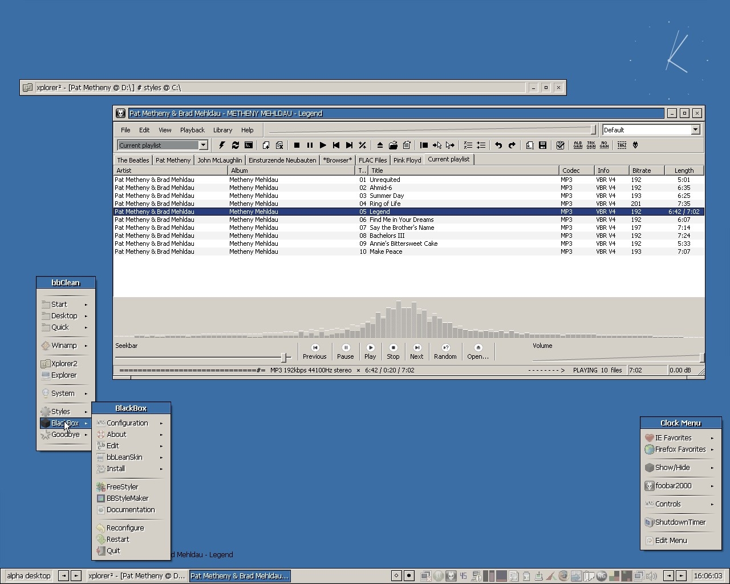This screenshot has width=730, height=584.
Task: Click the alien head icon in toolbar
Action: pyautogui.click(x=635, y=145)
